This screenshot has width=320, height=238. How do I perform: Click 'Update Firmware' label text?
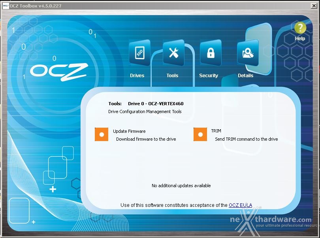[x=129, y=131]
